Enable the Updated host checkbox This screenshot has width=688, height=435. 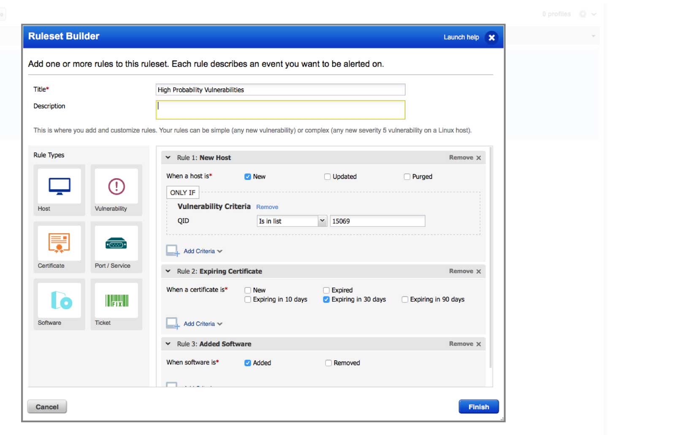point(328,177)
